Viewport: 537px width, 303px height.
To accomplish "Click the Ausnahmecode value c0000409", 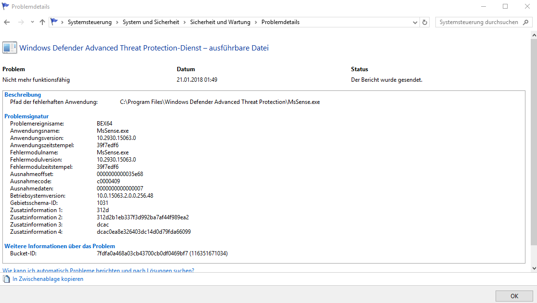I will pyautogui.click(x=108, y=181).
